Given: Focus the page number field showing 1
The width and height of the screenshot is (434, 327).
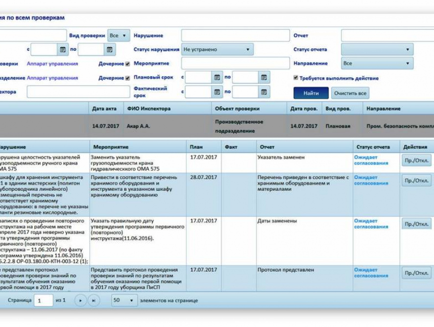Looking at the screenshot, I should coord(44,301).
